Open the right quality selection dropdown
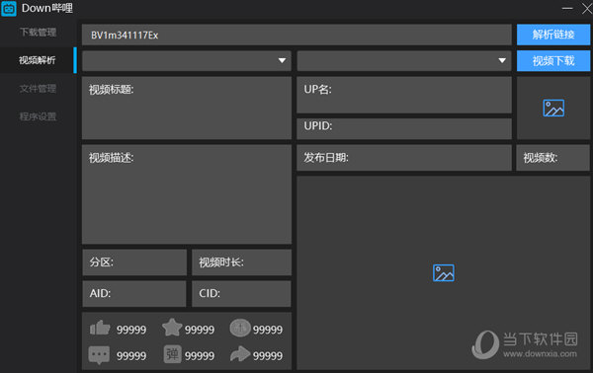The image size is (593, 373). [404, 61]
